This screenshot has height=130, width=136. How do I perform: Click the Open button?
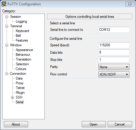coord(94,124)
